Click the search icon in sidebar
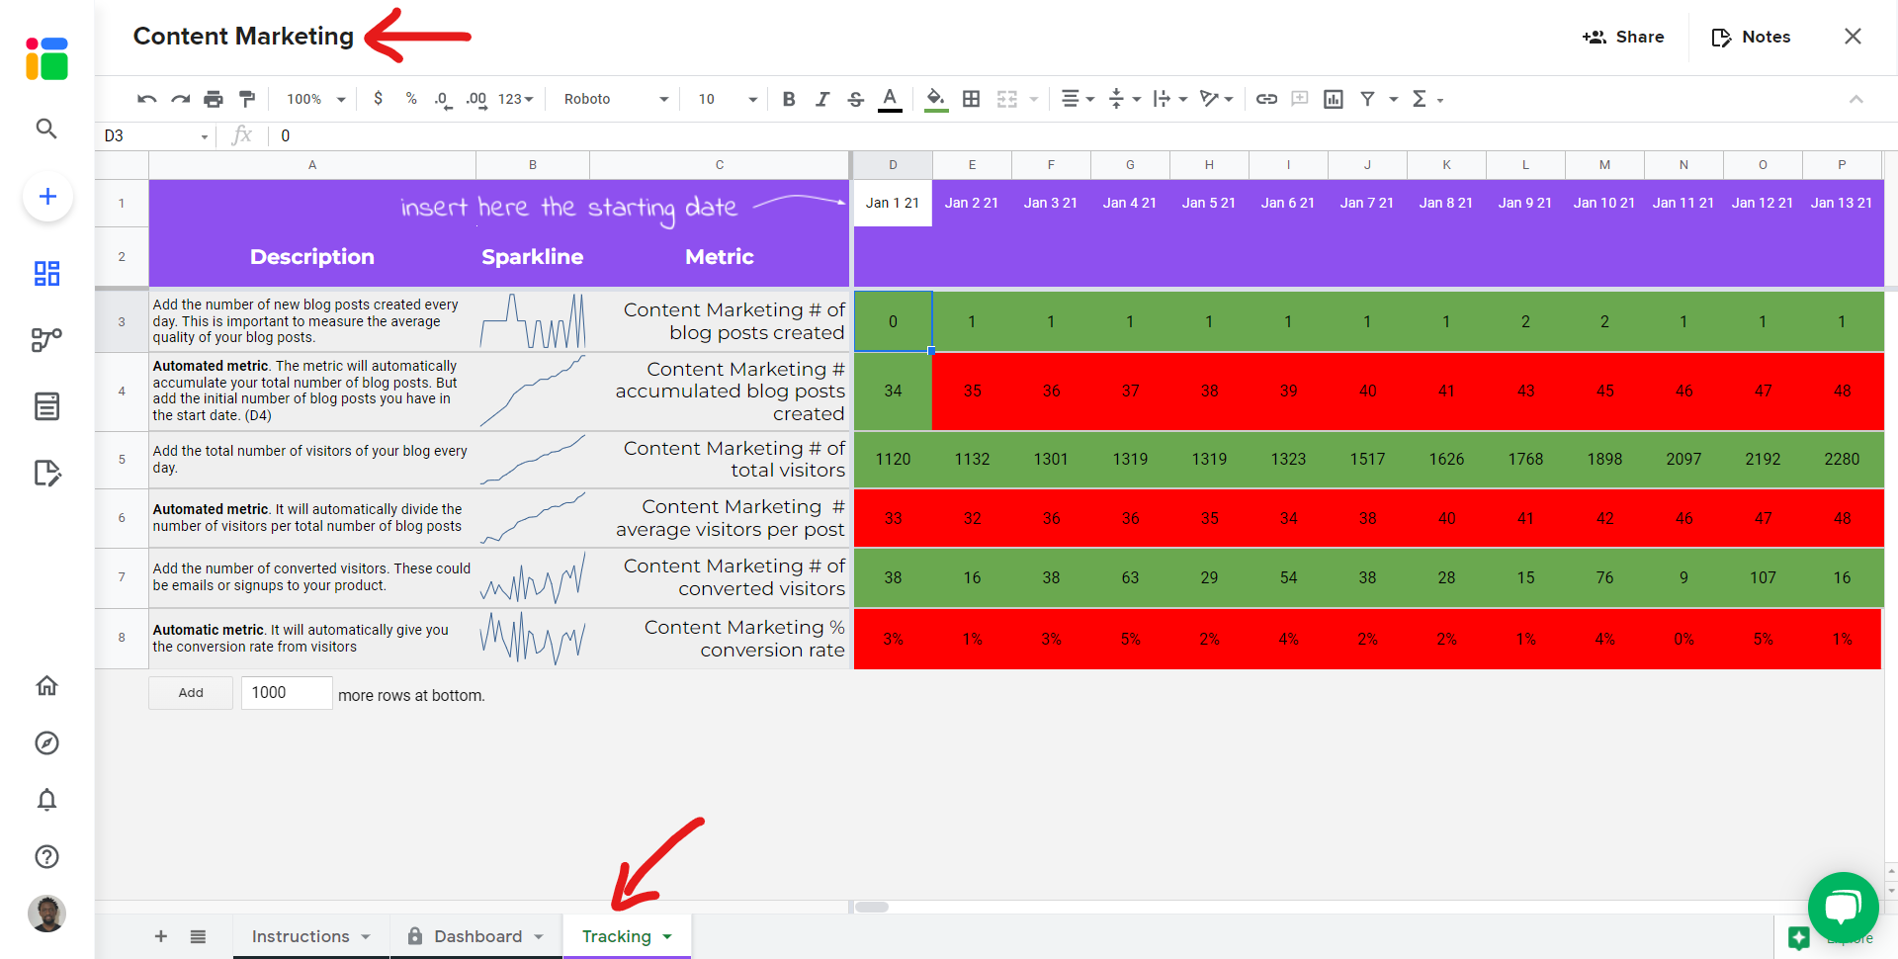 pyautogui.click(x=46, y=129)
